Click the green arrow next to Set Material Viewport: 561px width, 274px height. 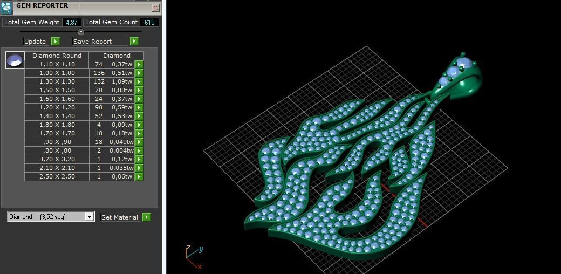pos(147,217)
